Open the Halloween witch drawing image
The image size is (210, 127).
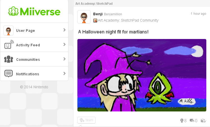click(x=142, y=75)
